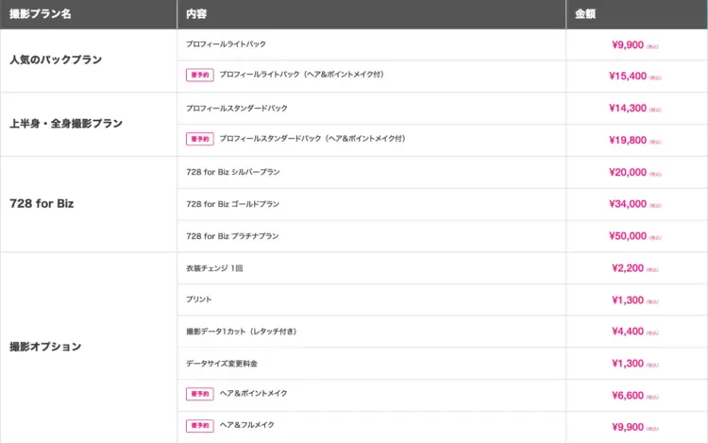Click 要予約 badge beside ヘア&フルメイク
This screenshot has height=443, width=708.
199,425
